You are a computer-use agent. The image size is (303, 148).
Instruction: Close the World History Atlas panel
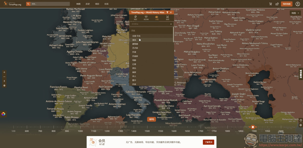(x=171, y=12)
